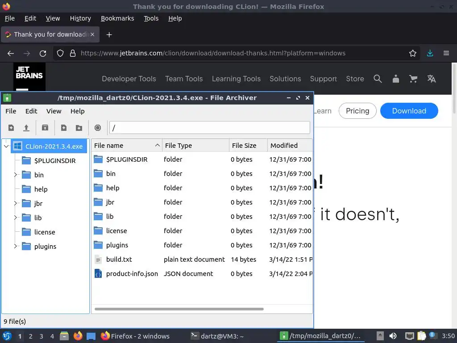Sort by Modified column header
This screenshot has height=343, width=457.
[x=290, y=145]
